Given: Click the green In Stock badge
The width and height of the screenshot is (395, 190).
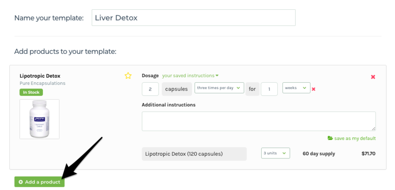Looking at the screenshot, I should [x=31, y=92].
